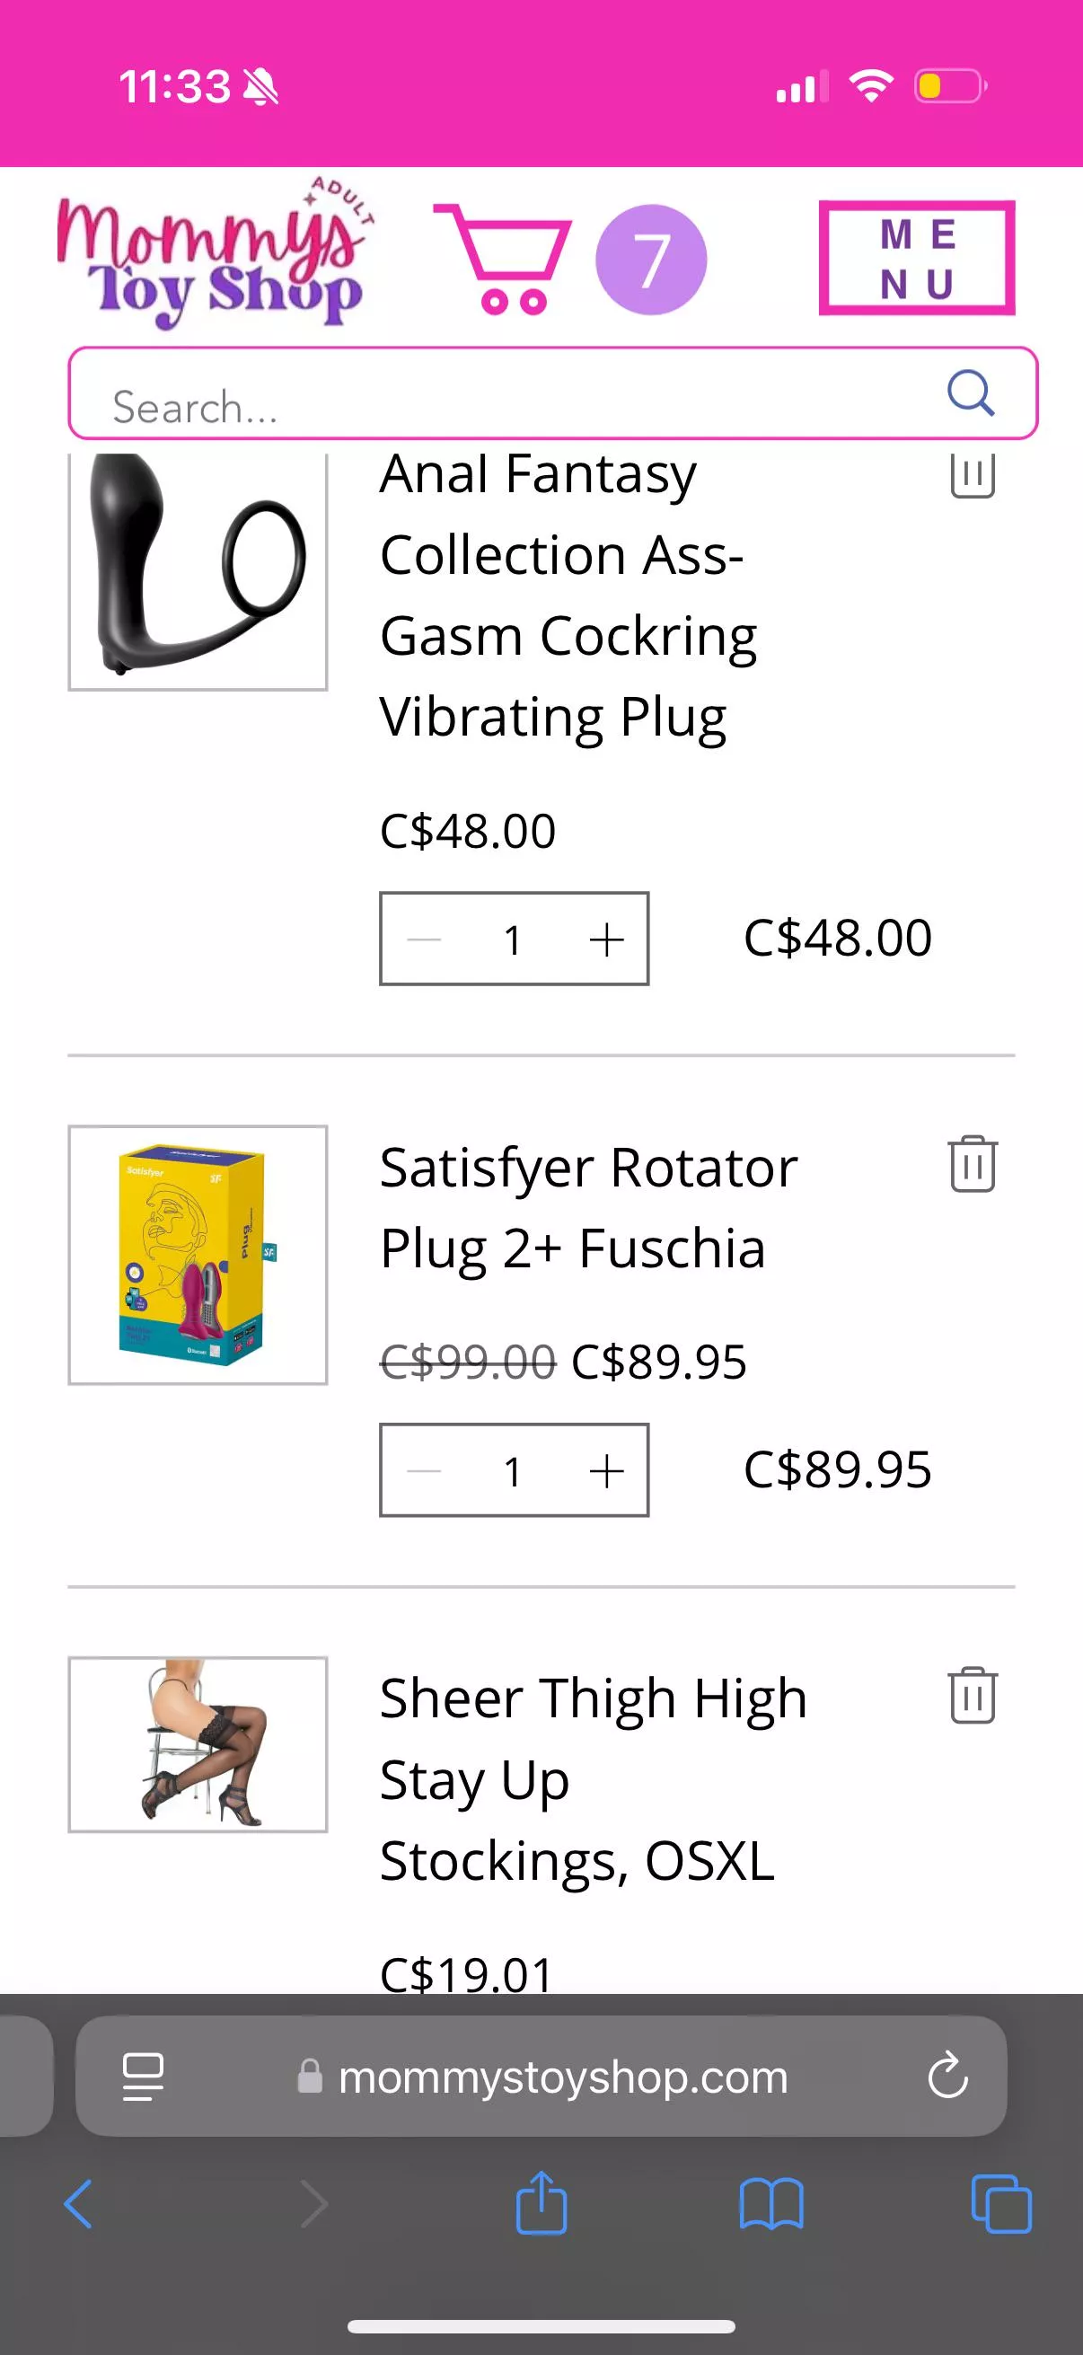Increase Satisfyer Rotator Plug quantity
Viewport: 1083px width, 2355px height.
606,1471
